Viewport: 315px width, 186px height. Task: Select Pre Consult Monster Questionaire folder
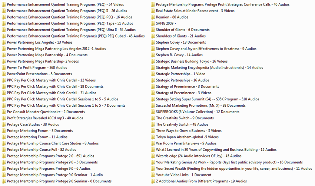click(x=46, y=112)
